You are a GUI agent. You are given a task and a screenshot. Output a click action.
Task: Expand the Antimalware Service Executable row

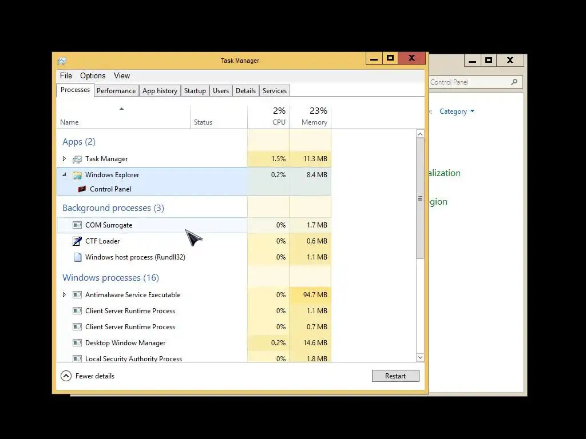click(64, 294)
